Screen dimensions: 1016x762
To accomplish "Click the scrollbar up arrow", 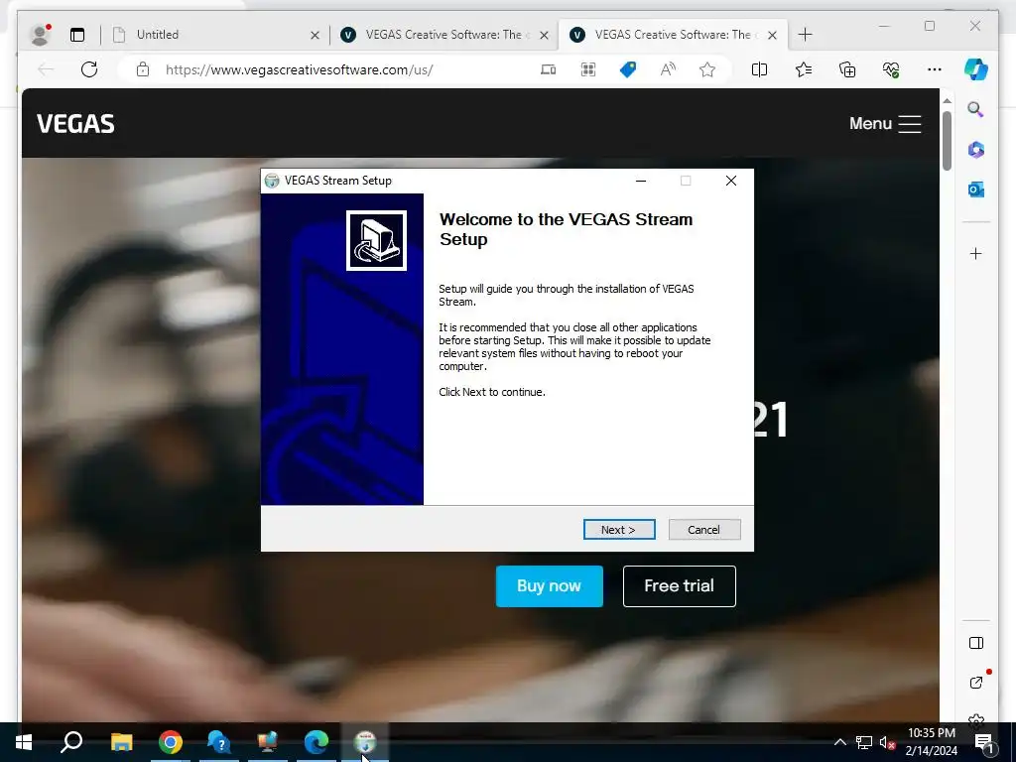I will tap(947, 100).
